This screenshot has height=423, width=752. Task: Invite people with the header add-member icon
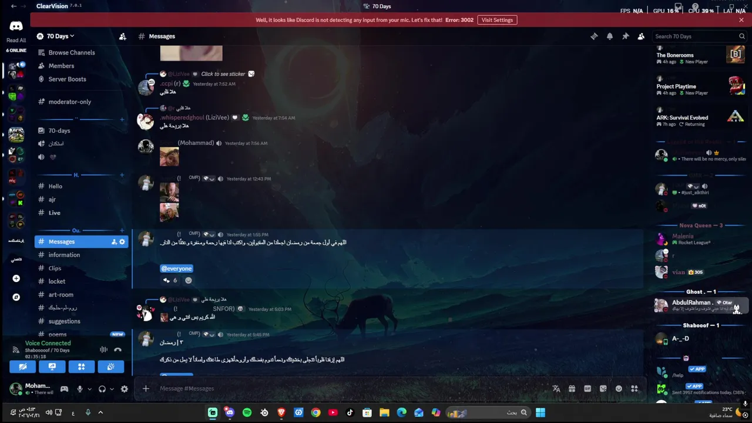click(x=122, y=36)
